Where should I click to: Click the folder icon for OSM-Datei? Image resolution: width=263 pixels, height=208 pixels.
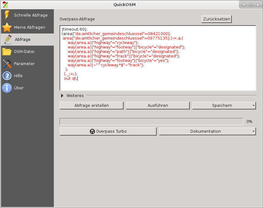coord(7,52)
